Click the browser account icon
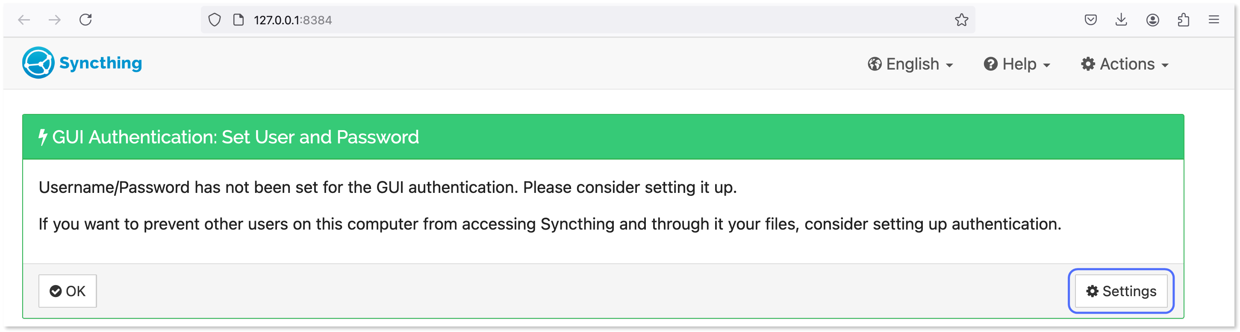 tap(1153, 20)
